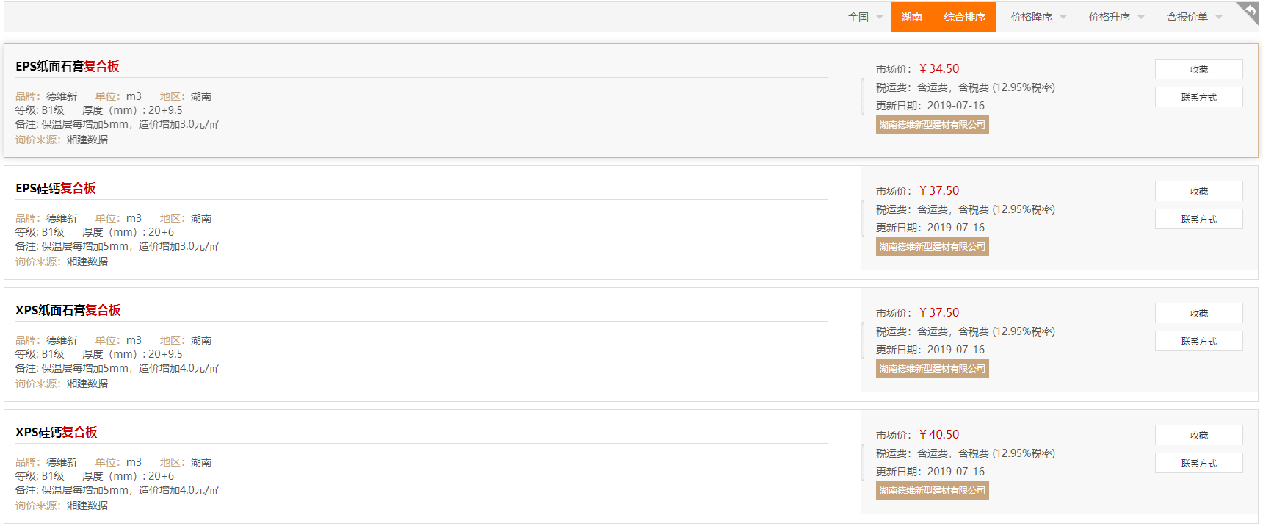Select the 湖南 region tab
Image resolution: width=1263 pixels, height=529 pixels.
point(911,17)
